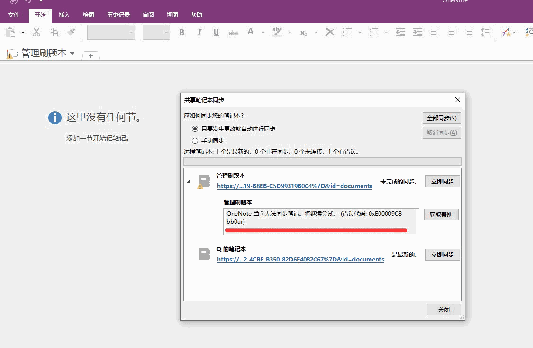Switch to the 插入 tab
533x348 pixels.
point(64,15)
